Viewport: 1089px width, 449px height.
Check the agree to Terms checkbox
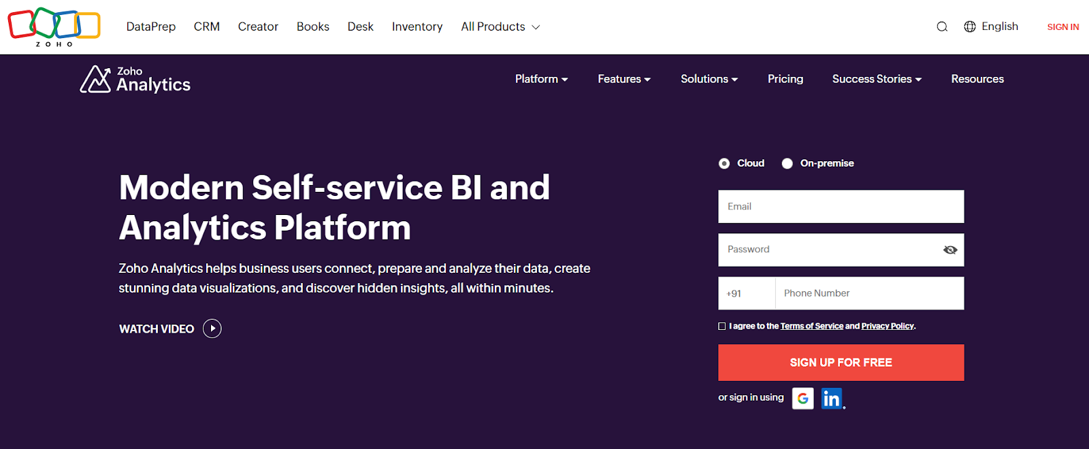722,327
